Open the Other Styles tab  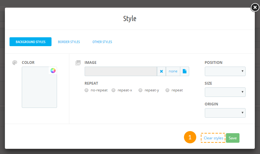point(102,42)
